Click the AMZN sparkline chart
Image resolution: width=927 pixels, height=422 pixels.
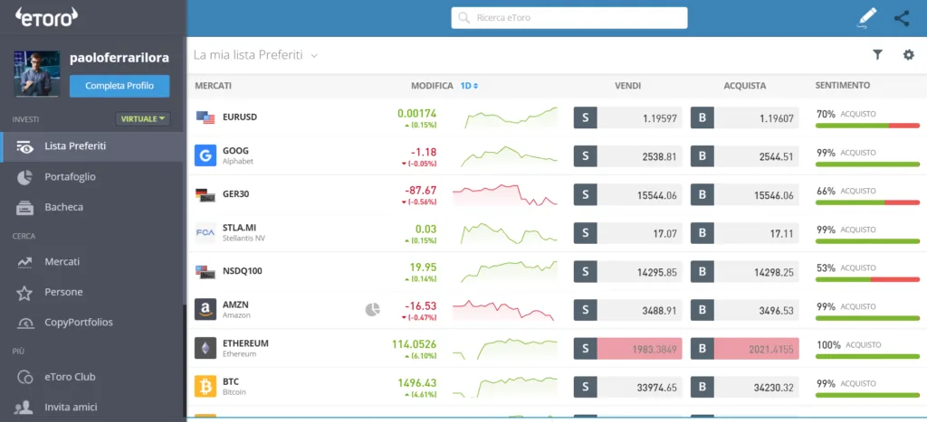point(503,310)
